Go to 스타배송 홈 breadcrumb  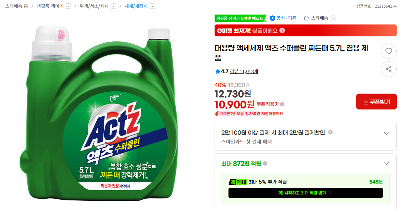[17, 6]
